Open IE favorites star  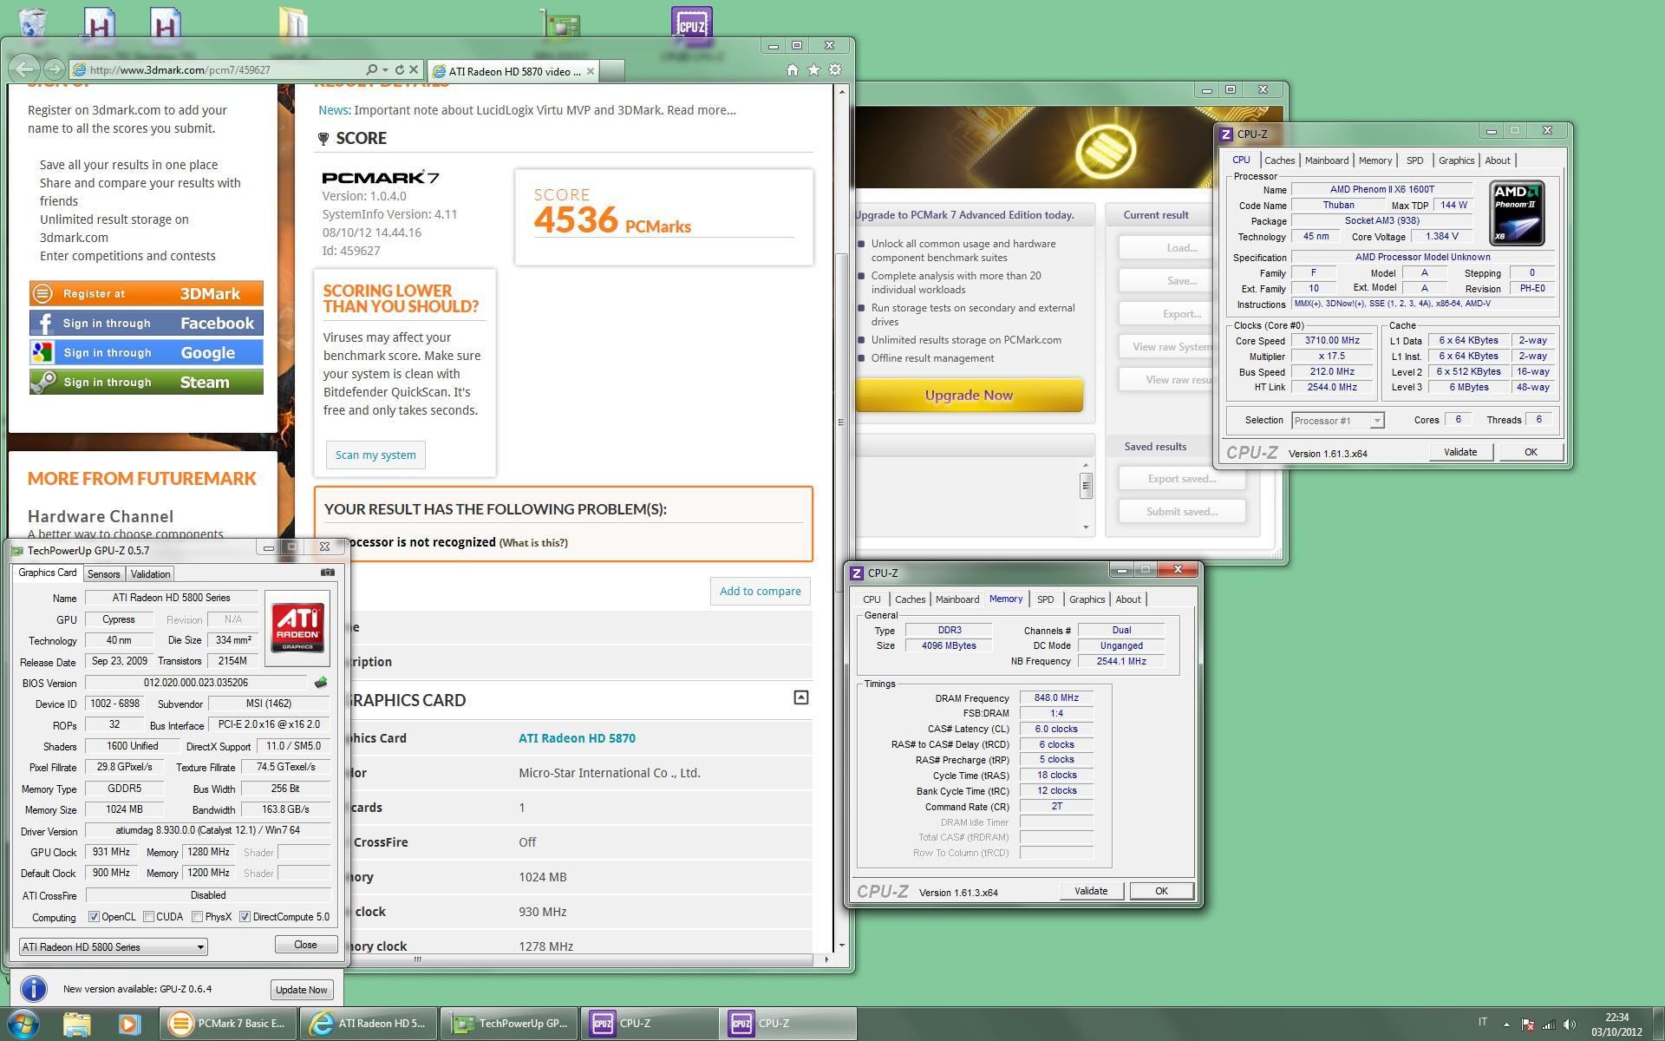click(x=813, y=70)
